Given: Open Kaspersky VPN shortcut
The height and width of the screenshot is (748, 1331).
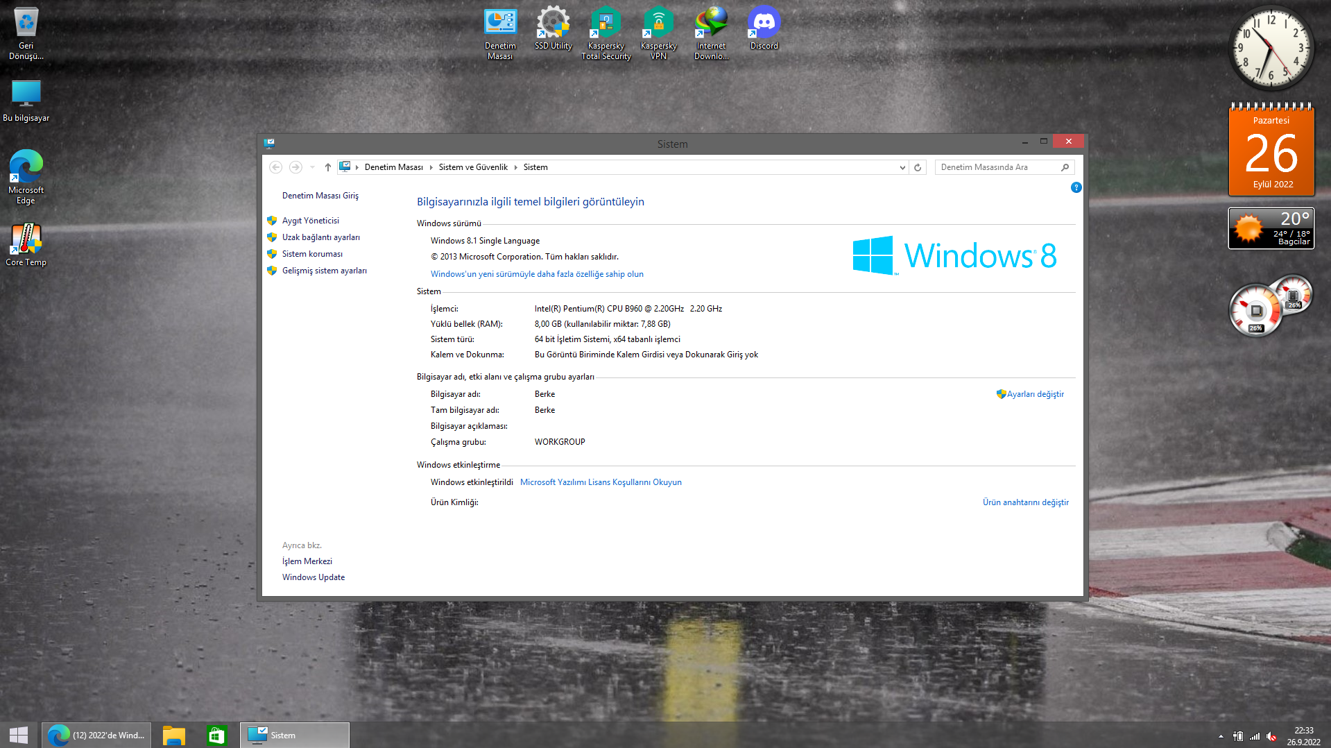Looking at the screenshot, I should coord(658,33).
